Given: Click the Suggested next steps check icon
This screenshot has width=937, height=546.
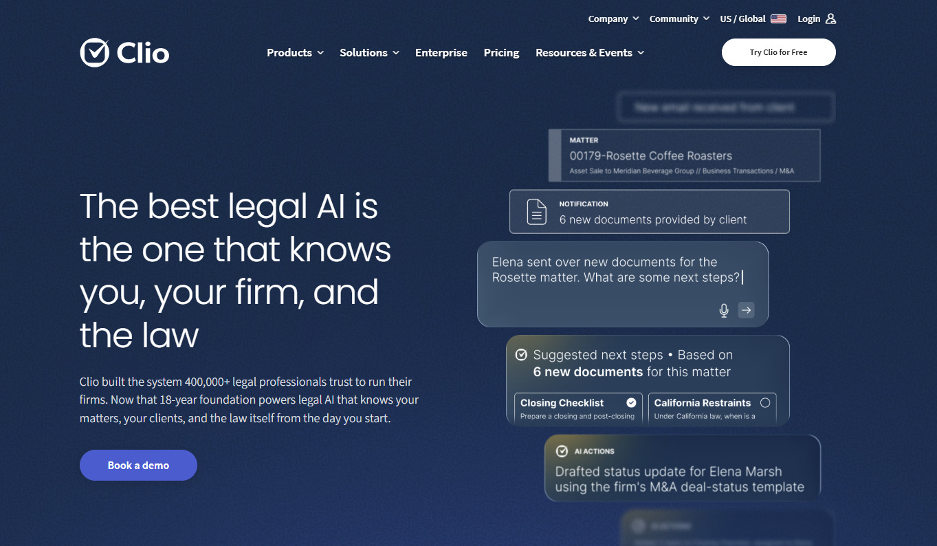Looking at the screenshot, I should pos(521,355).
